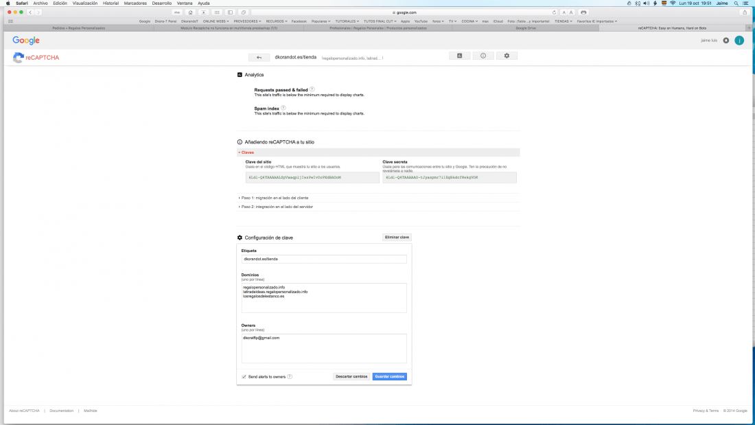Click the Safari home button
This screenshot has width=755, height=425.
tap(190, 12)
